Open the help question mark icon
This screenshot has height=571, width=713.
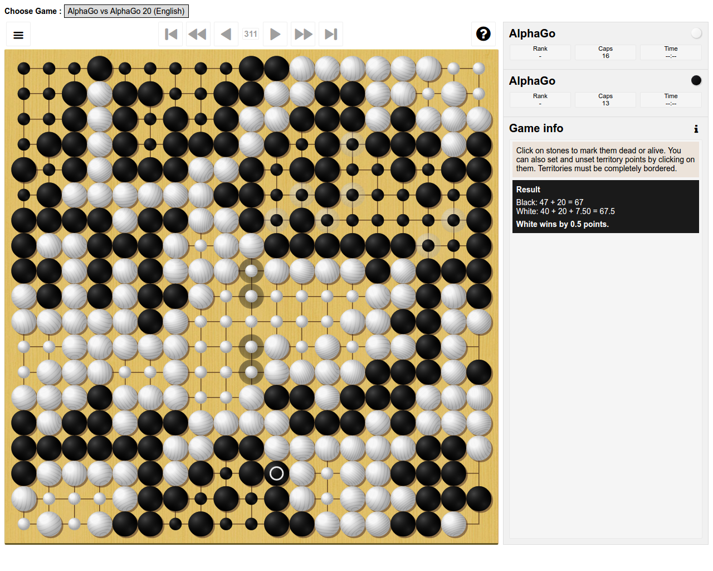pyautogui.click(x=483, y=34)
